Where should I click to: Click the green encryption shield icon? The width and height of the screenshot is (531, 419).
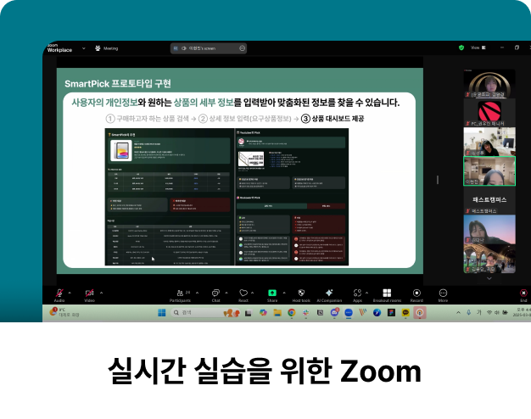click(461, 47)
